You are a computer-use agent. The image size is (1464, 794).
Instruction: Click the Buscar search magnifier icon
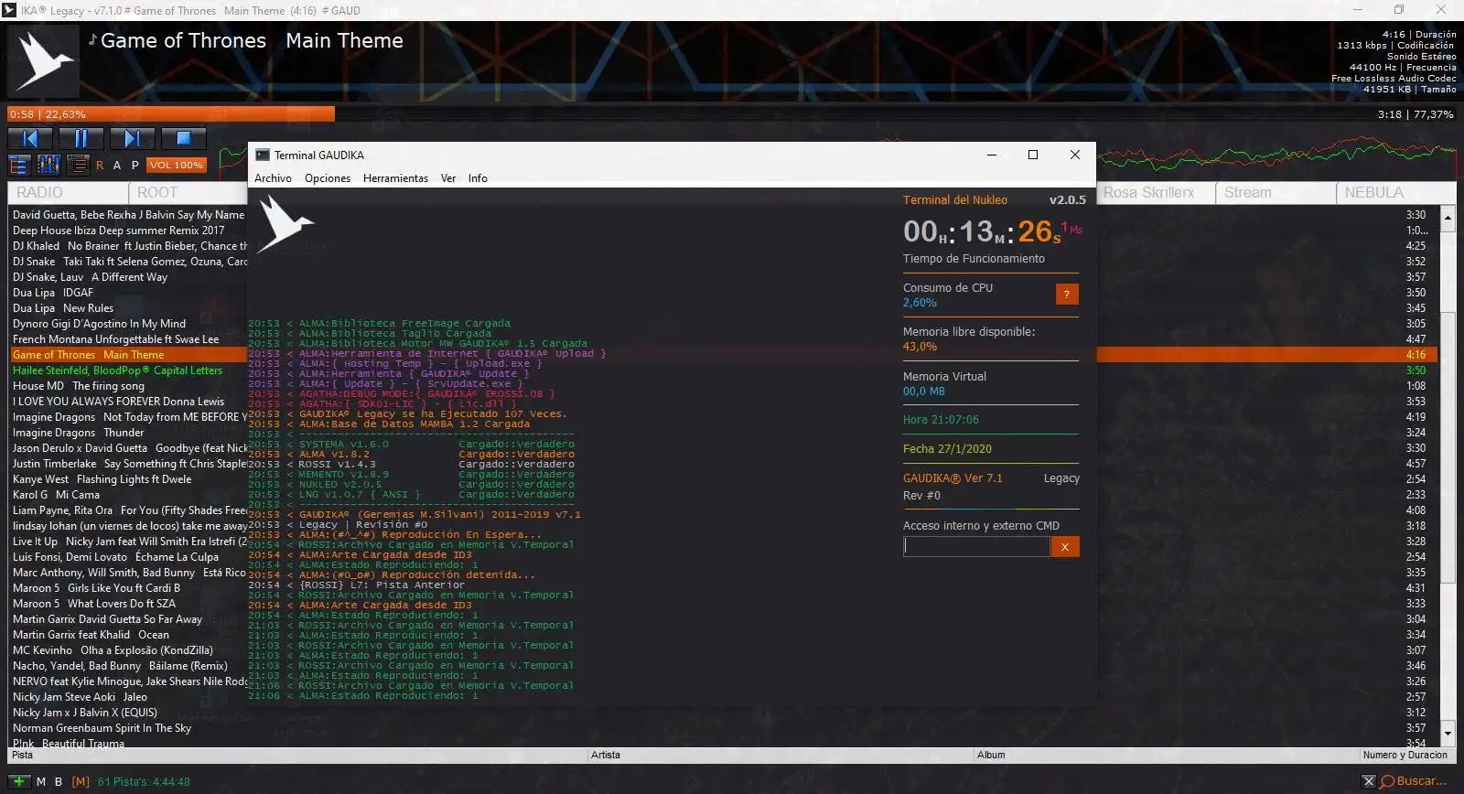(x=1387, y=781)
